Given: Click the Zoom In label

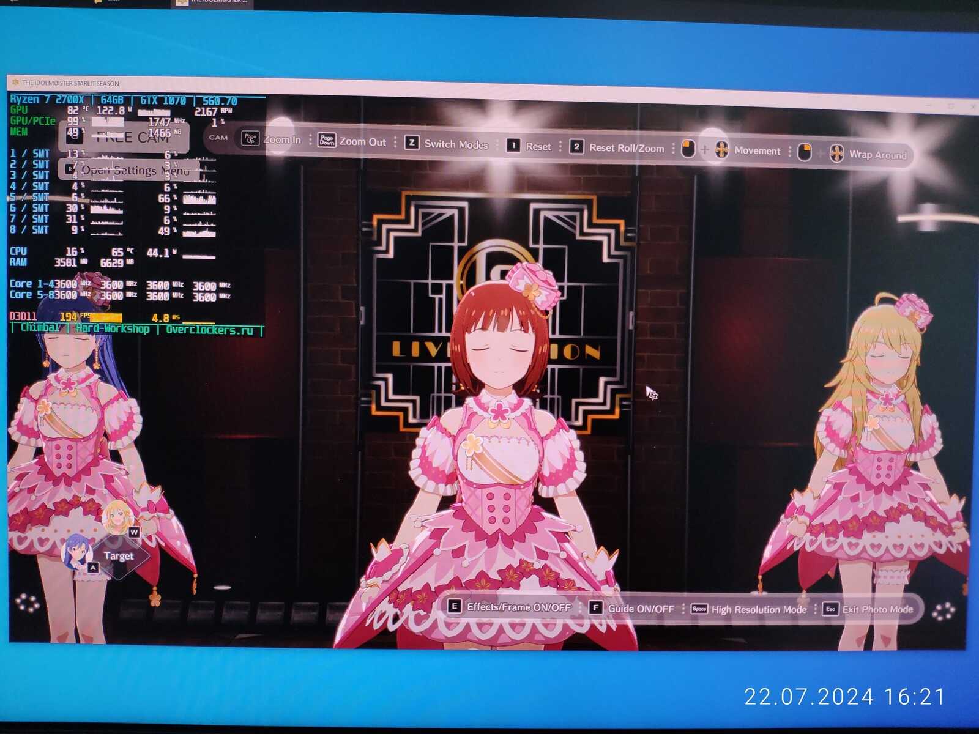Looking at the screenshot, I should click(282, 140).
